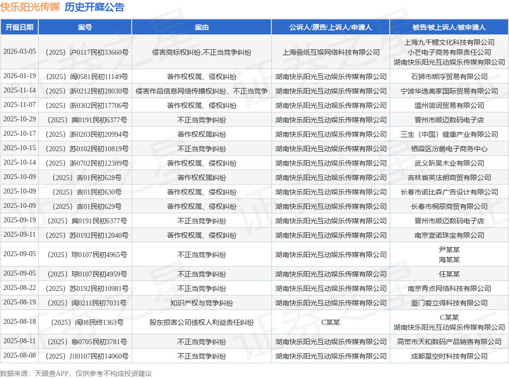
Task: Select case number (2025)沪0117民初33660号
Action: click(x=85, y=52)
